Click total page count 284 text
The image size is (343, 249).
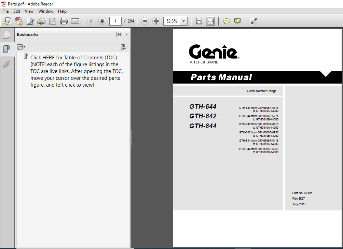click(x=131, y=21)
